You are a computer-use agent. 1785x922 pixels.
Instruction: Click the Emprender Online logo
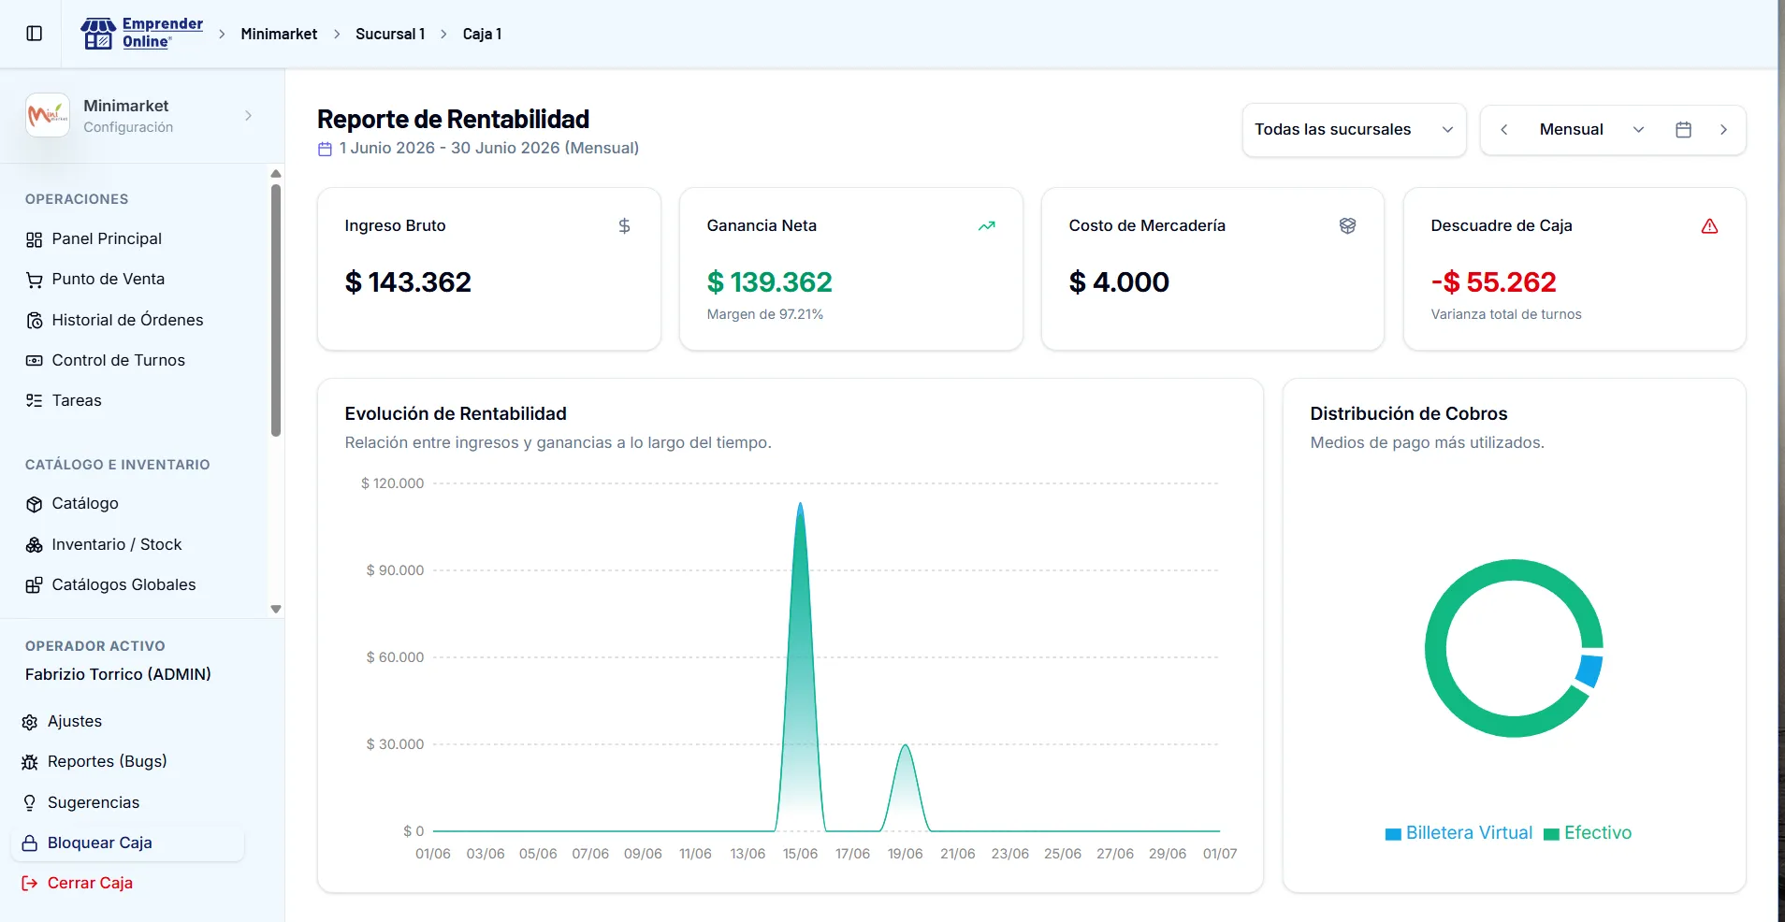142,34
